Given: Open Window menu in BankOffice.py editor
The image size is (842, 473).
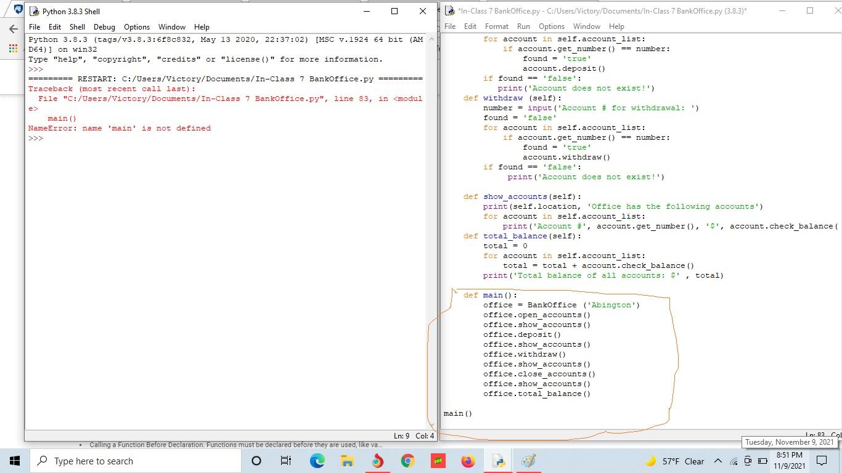Looking at the screenshot, I should (587, 26).
